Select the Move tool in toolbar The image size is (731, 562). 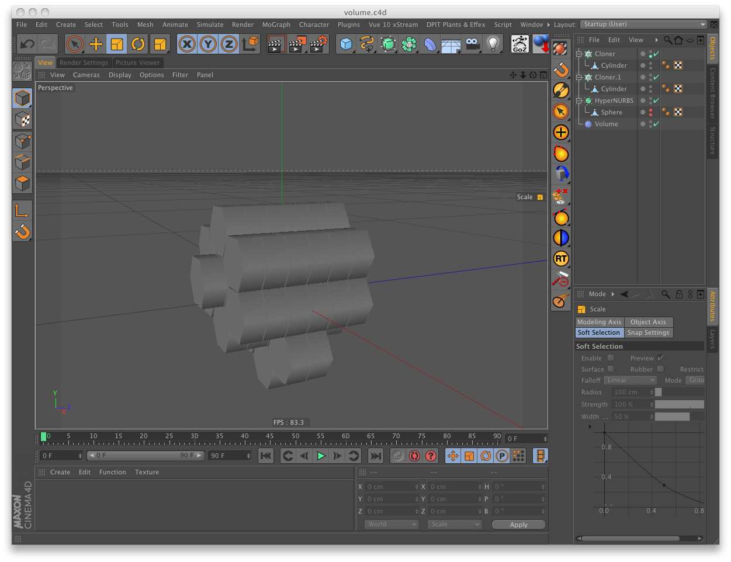[x=96, y=44]
